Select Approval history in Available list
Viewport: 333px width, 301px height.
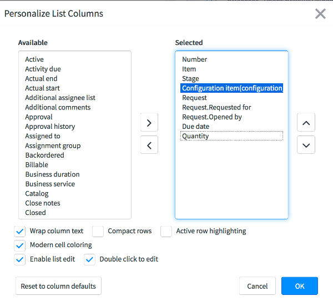tap(50, 127)
